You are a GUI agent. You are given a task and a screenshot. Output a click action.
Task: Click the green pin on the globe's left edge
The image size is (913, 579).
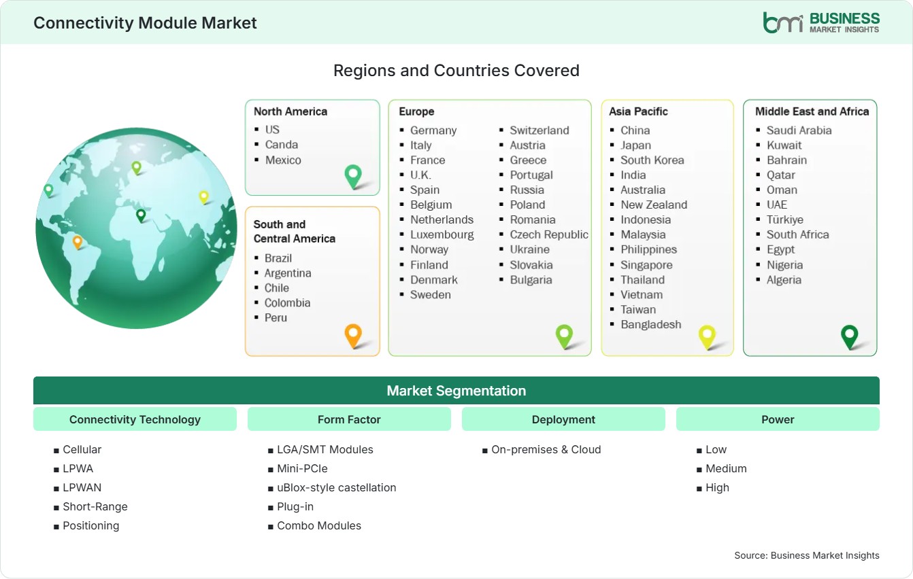48,190
